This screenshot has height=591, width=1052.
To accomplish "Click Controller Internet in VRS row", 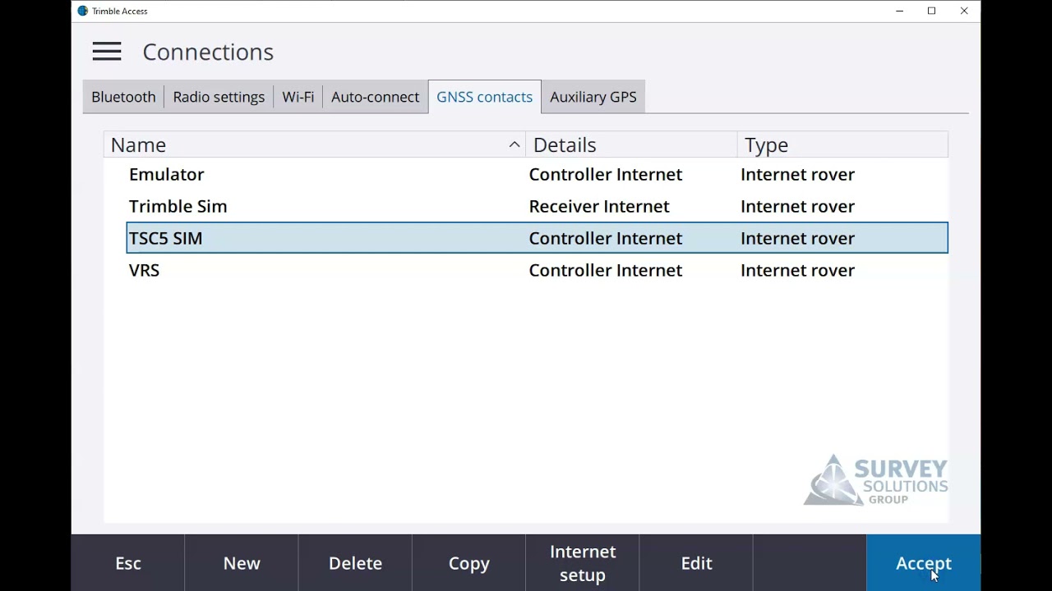I will tap(606, 270).
